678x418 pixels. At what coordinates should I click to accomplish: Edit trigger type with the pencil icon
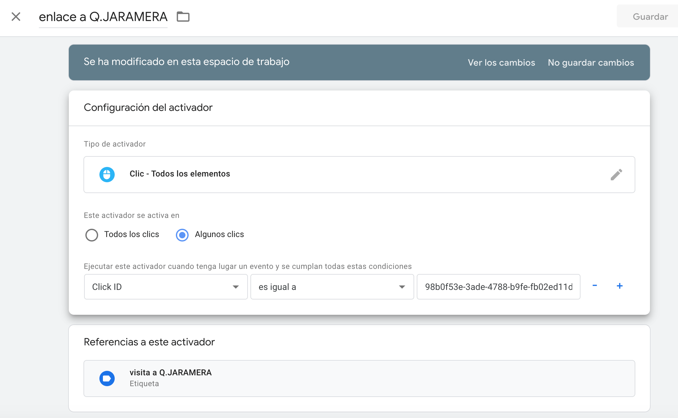(x=616, y=175)
